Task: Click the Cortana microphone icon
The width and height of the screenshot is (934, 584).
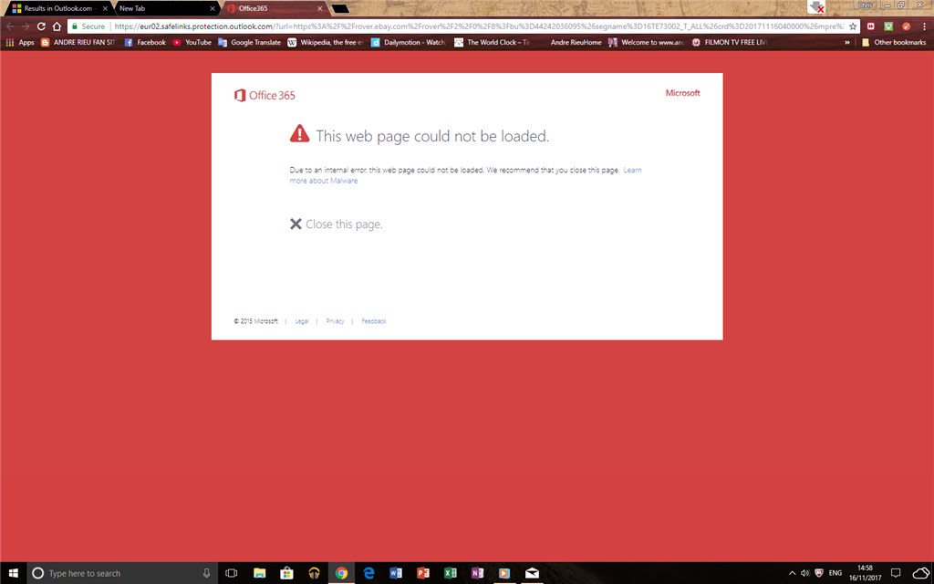Action: pos(207,573)
